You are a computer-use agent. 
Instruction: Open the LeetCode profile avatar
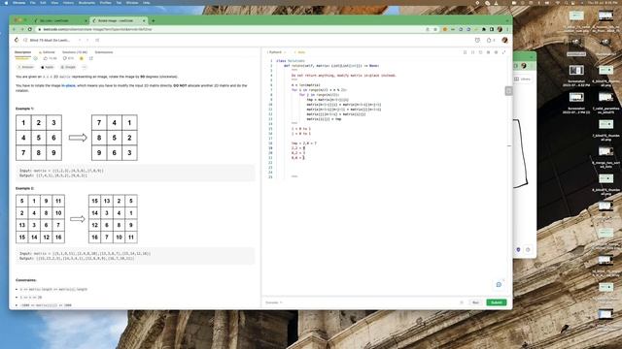pos(504,40)
